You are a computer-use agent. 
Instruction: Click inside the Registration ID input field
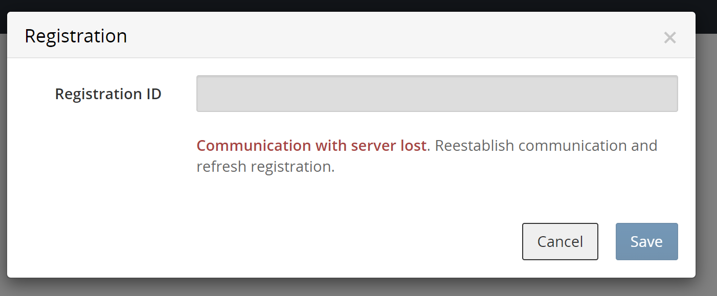[437, 93]
